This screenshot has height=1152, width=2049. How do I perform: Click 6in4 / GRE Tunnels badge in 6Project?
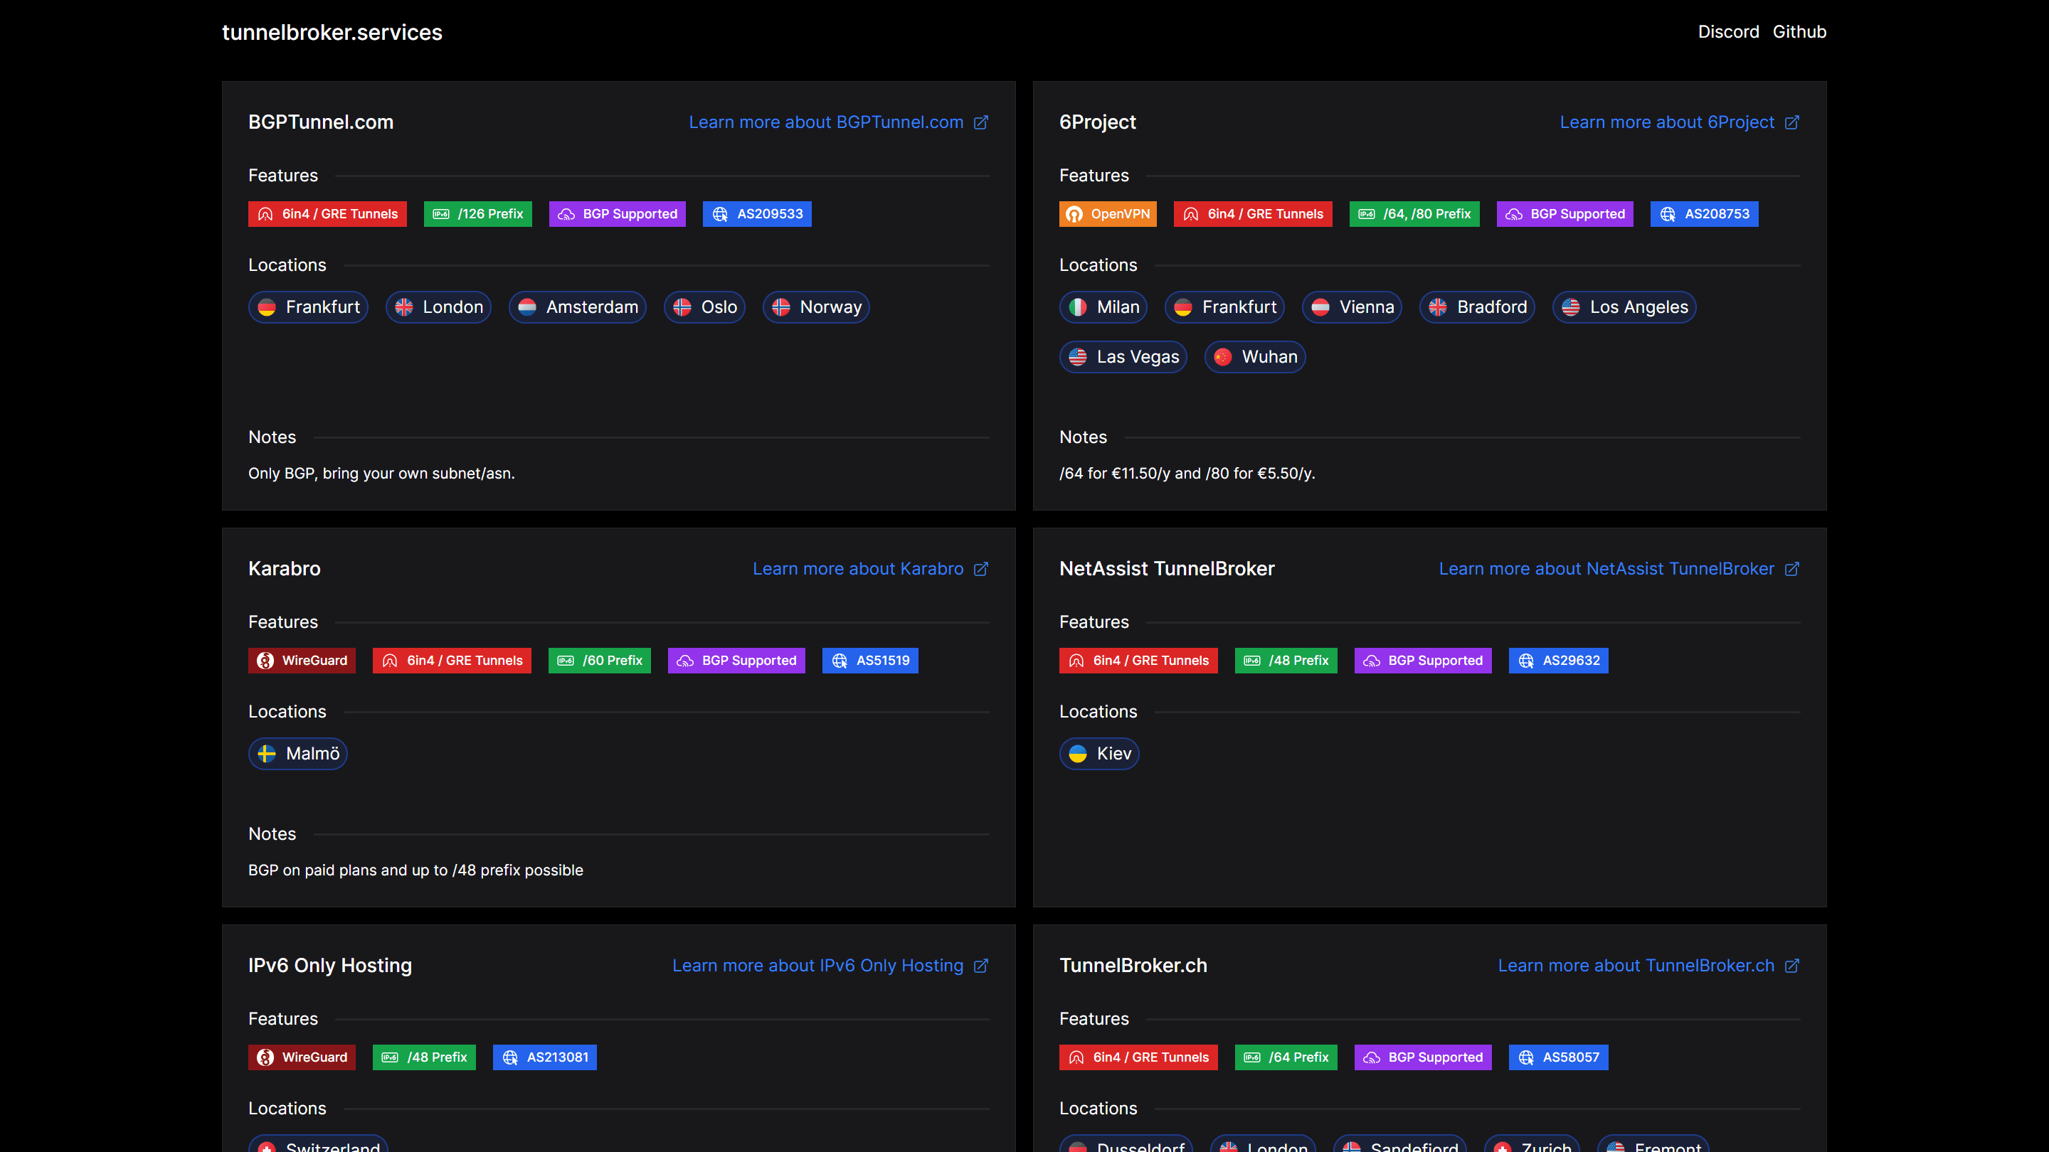point(1253,215)
